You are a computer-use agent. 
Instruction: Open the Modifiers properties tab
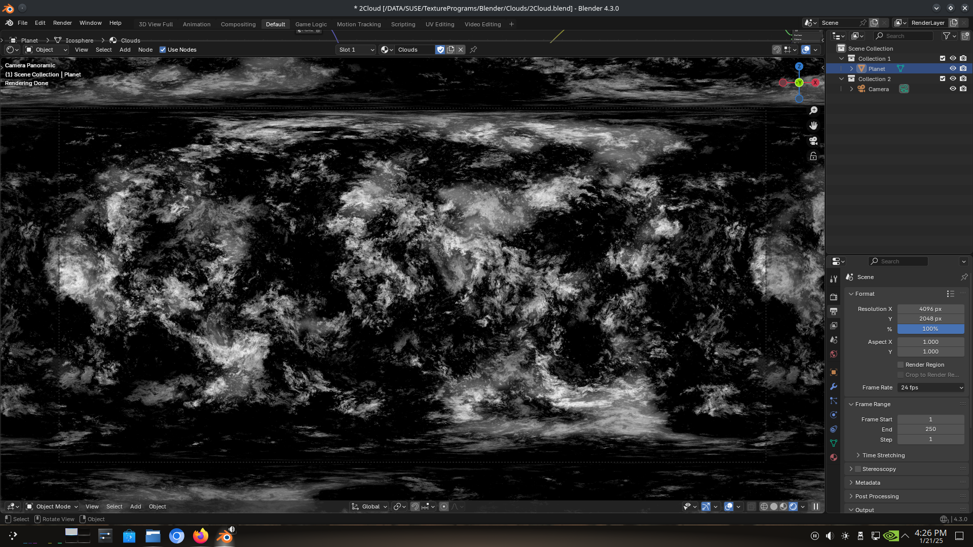[x=834, y=386]
